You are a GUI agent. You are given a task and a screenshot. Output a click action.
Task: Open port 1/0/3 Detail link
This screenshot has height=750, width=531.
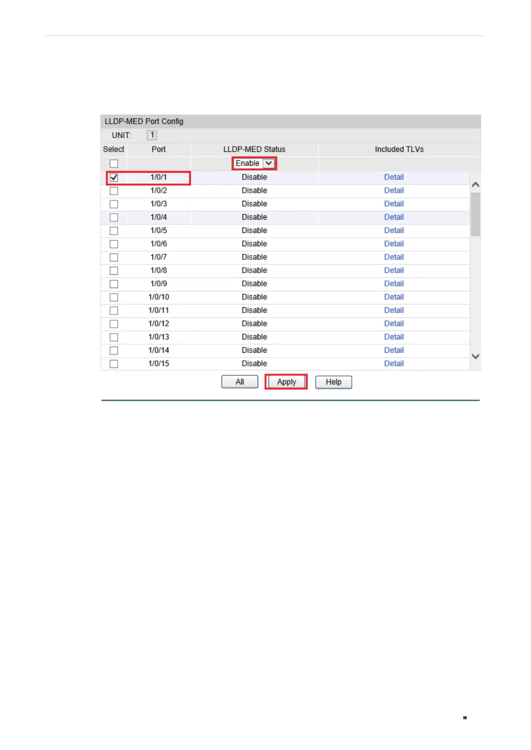click(394, 204)
